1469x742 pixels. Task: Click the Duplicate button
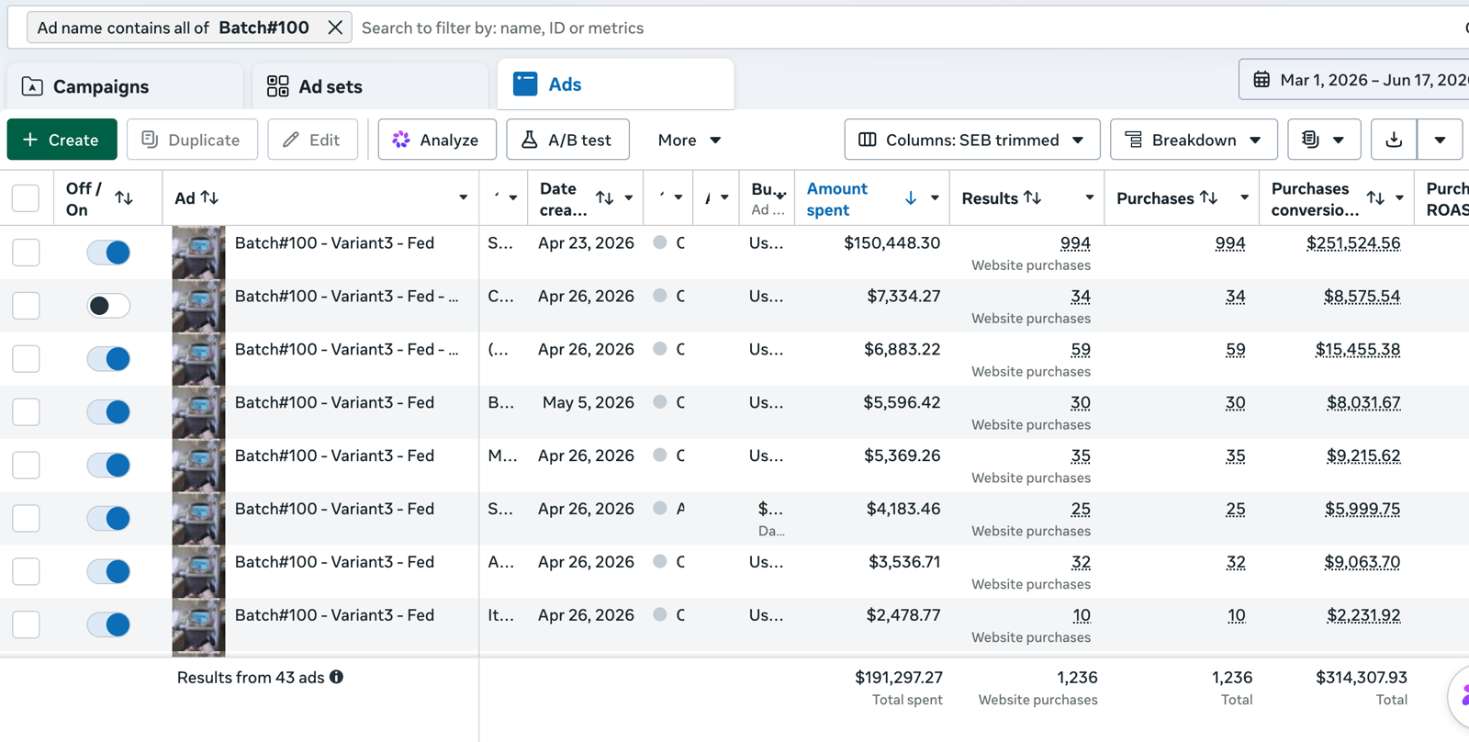[x=192, y=140]
